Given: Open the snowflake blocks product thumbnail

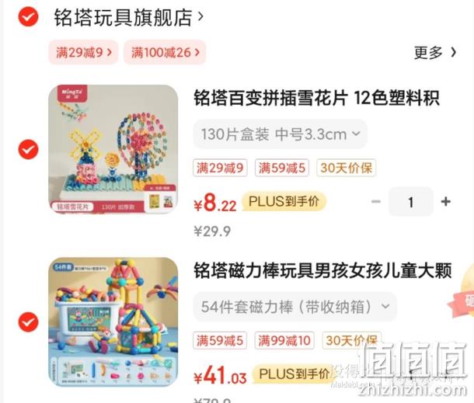Looking at the screenshot, I should (x=113, y=149).
